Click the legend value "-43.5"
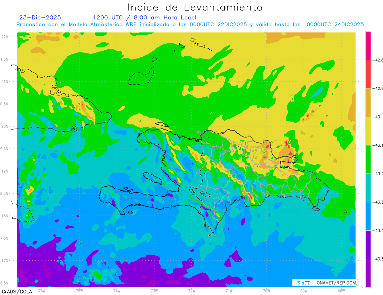Screen dimensions: 383x295 (378, 259)
